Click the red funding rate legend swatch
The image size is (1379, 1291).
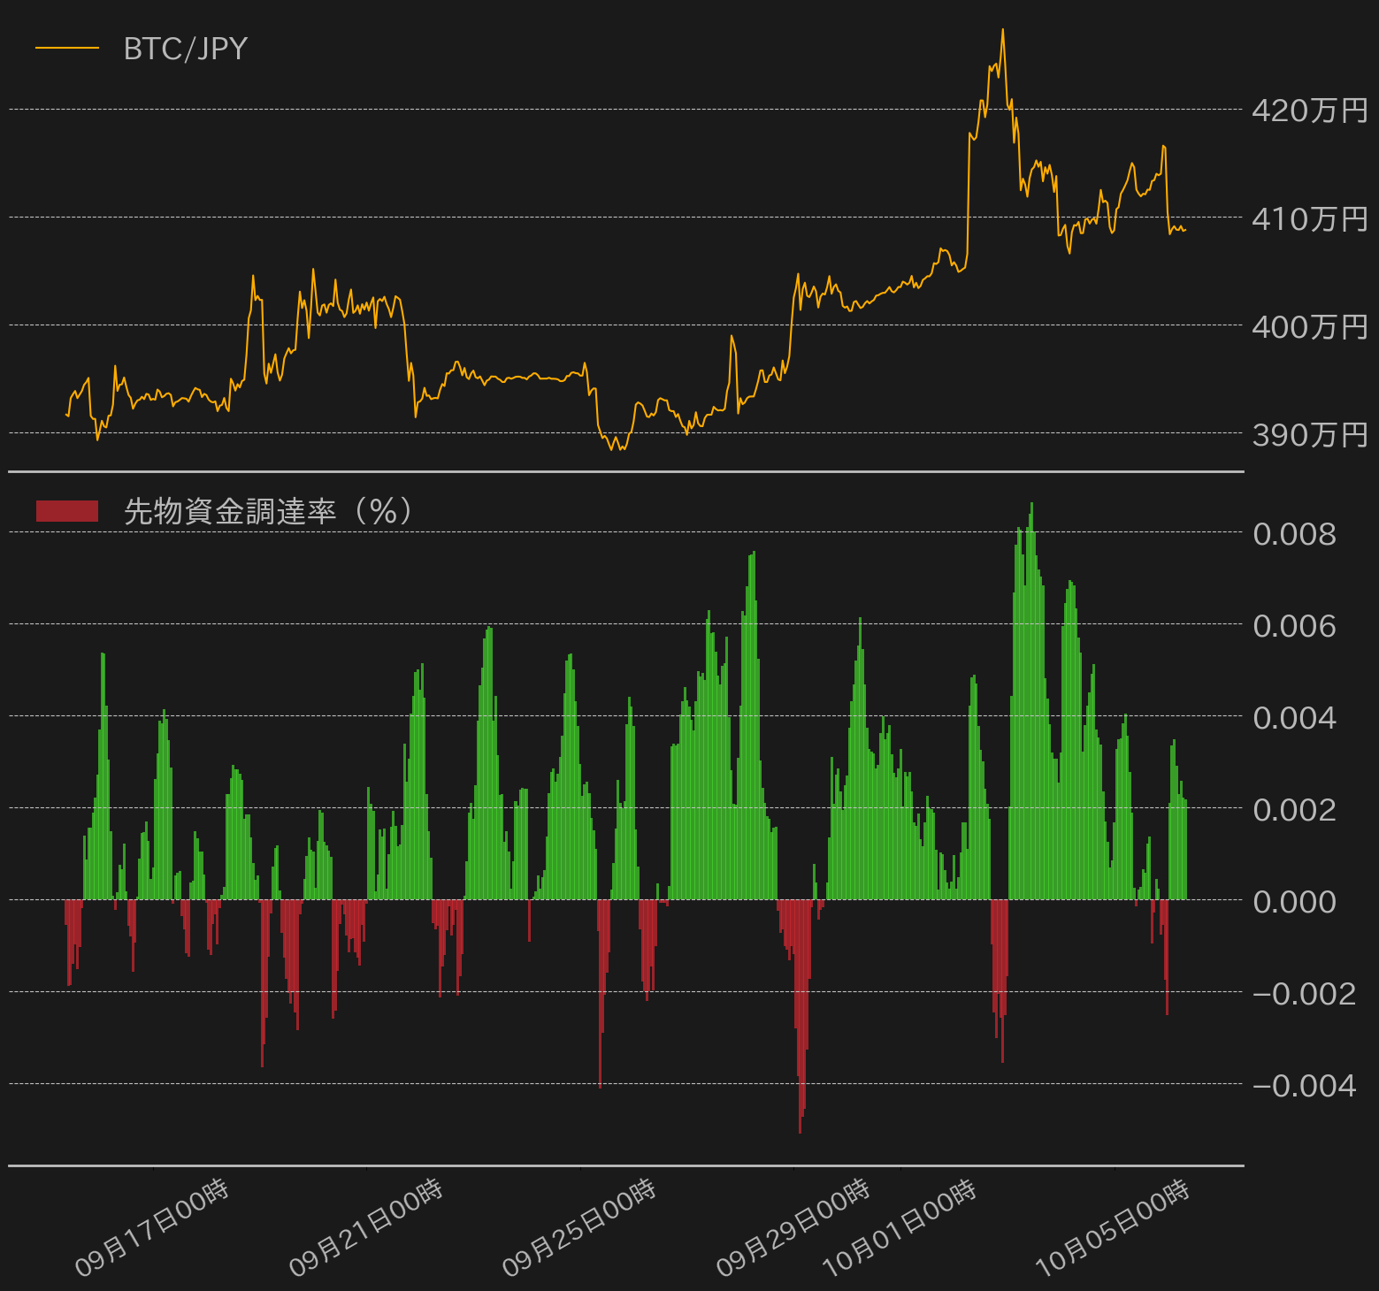click(x=67, y=511)
